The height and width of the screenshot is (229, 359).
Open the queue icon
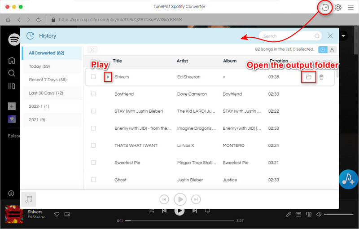(298, 214)
